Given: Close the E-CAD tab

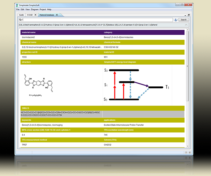Looking at the screenshot, I should (35, 15).
